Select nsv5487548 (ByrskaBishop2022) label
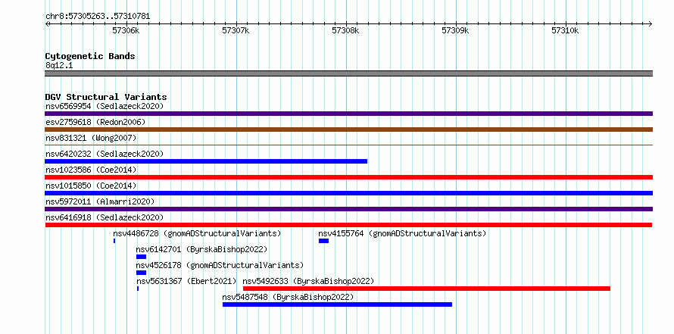Viewport: 674px width, 334px height. click(288, 297)
